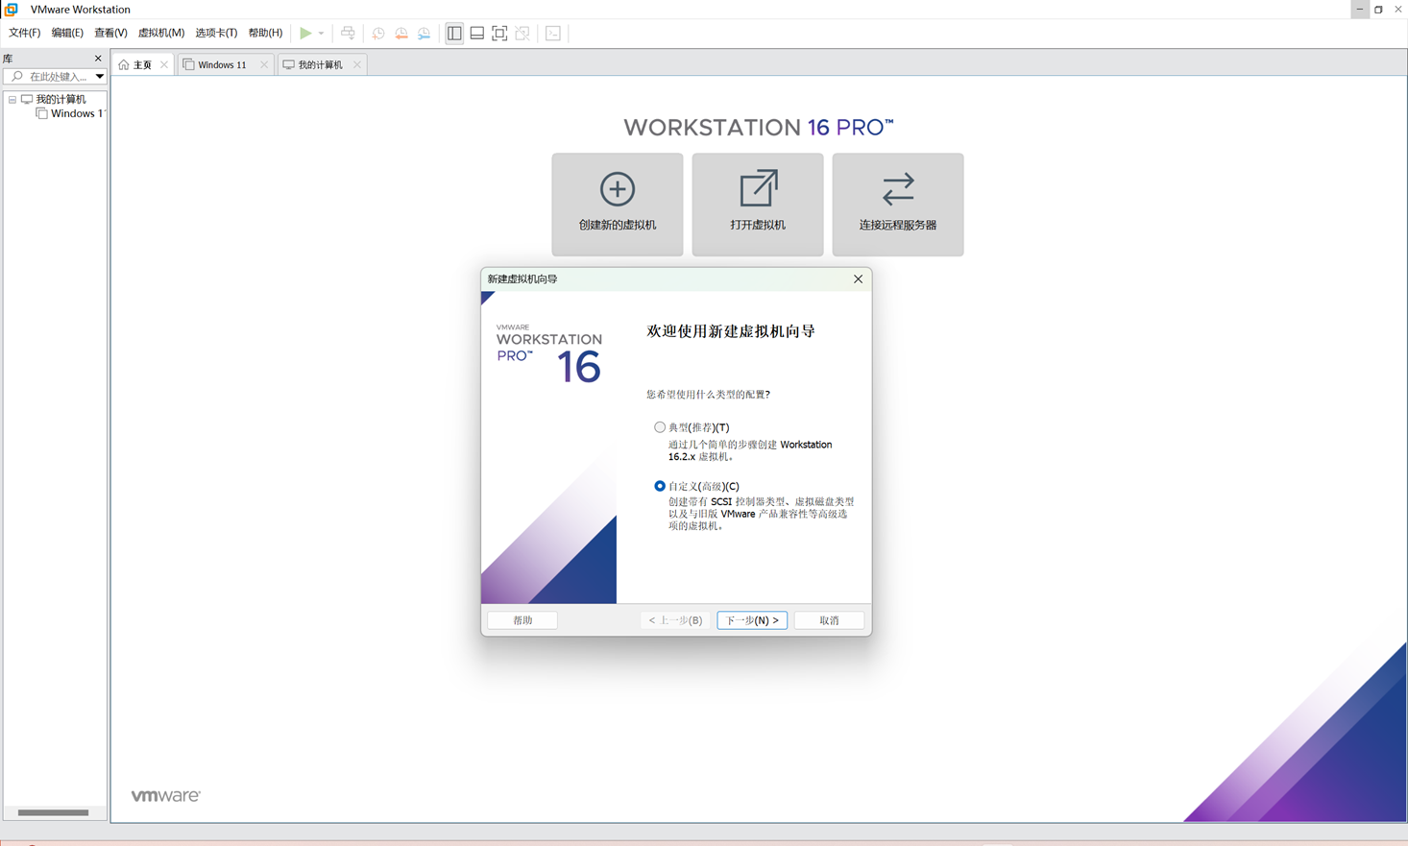Open the 编辑(E) menu
Screen dimensions: 1408x846
(x=67, y=33)
